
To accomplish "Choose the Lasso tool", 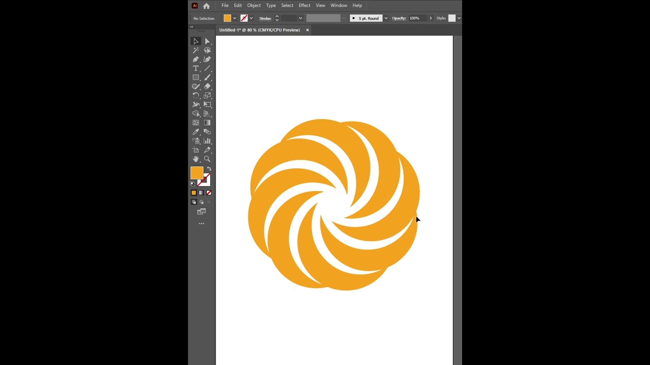I will 207,50.
